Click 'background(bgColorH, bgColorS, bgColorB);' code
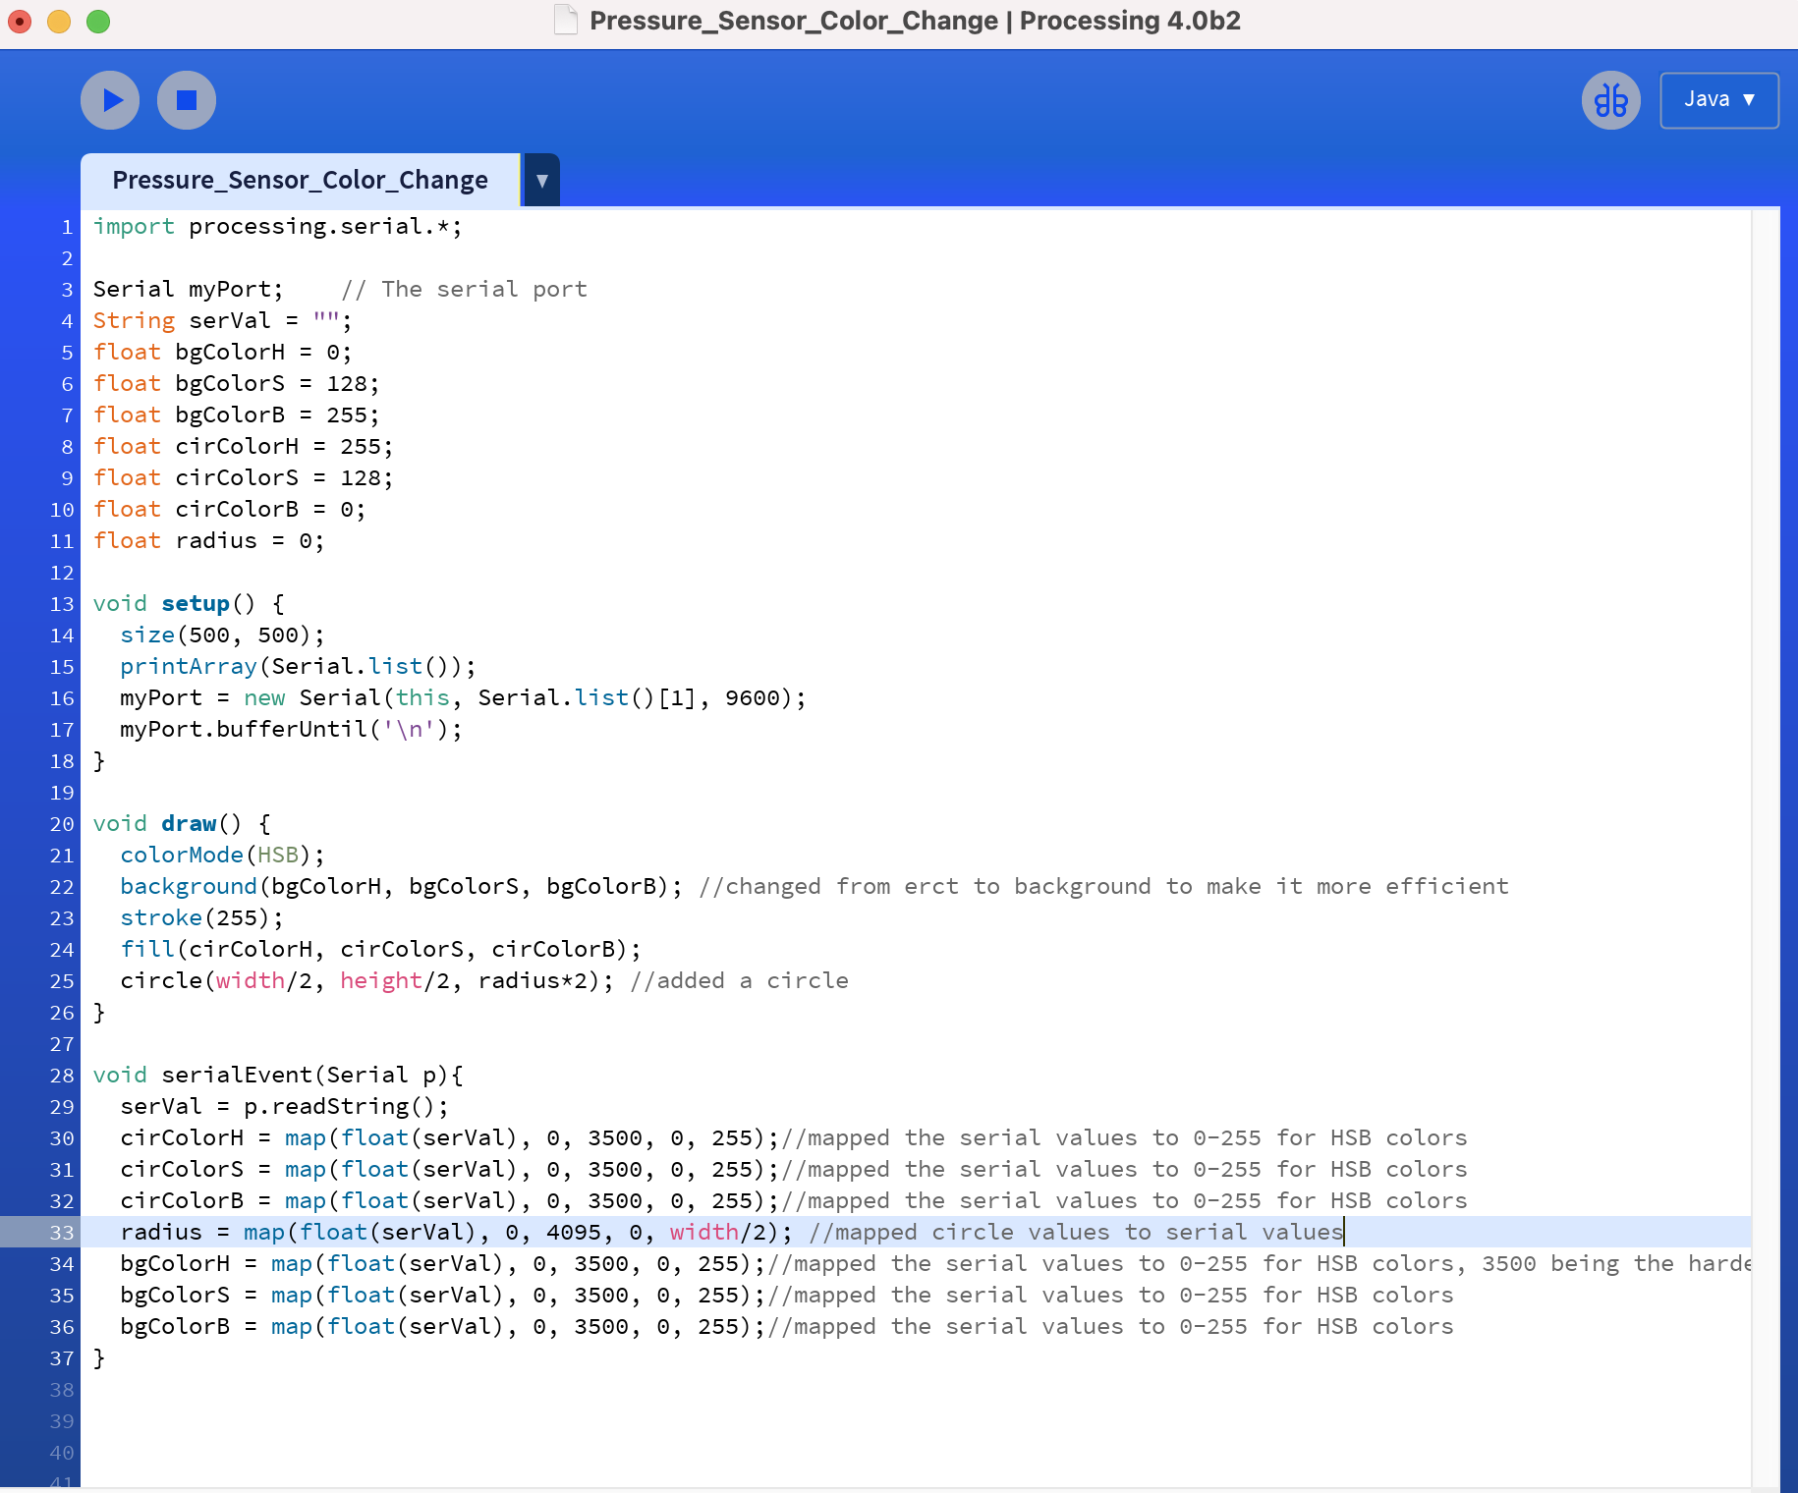Viewport: 1798px width, 1493px height. 401,886
